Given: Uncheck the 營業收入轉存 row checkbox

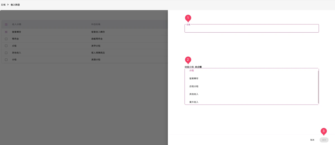Looking at the screenshot, I should [6, 32].
